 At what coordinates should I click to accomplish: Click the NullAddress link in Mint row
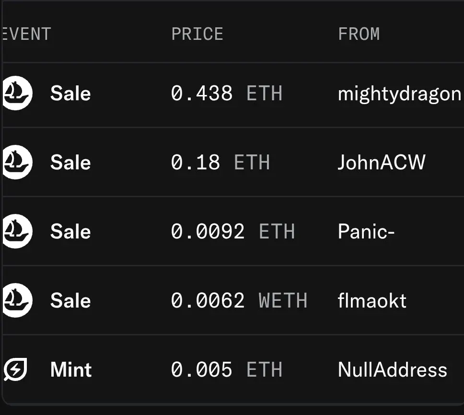point(393,369)
